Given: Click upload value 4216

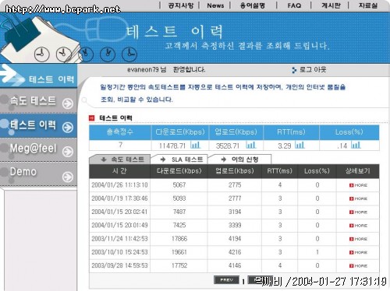Looking at the screenshot, I should click(235, 252).
